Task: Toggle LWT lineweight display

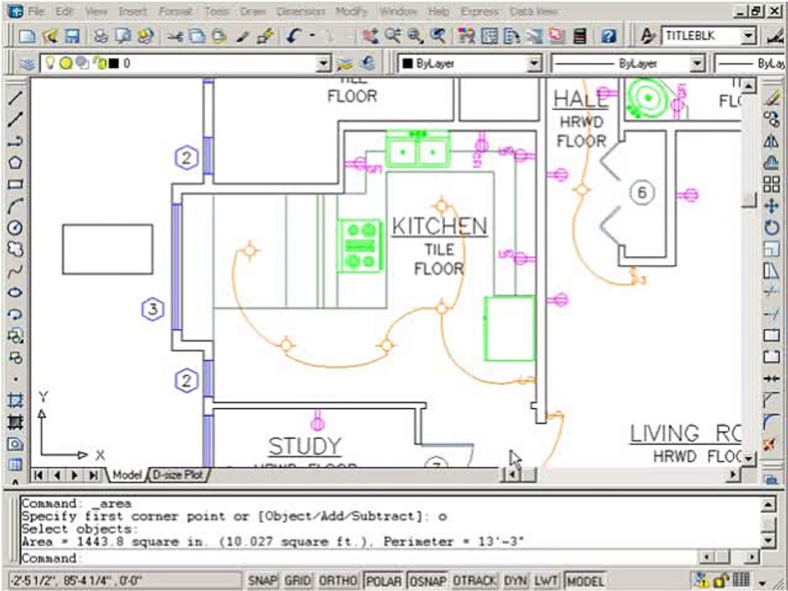Action: [545, 581]
